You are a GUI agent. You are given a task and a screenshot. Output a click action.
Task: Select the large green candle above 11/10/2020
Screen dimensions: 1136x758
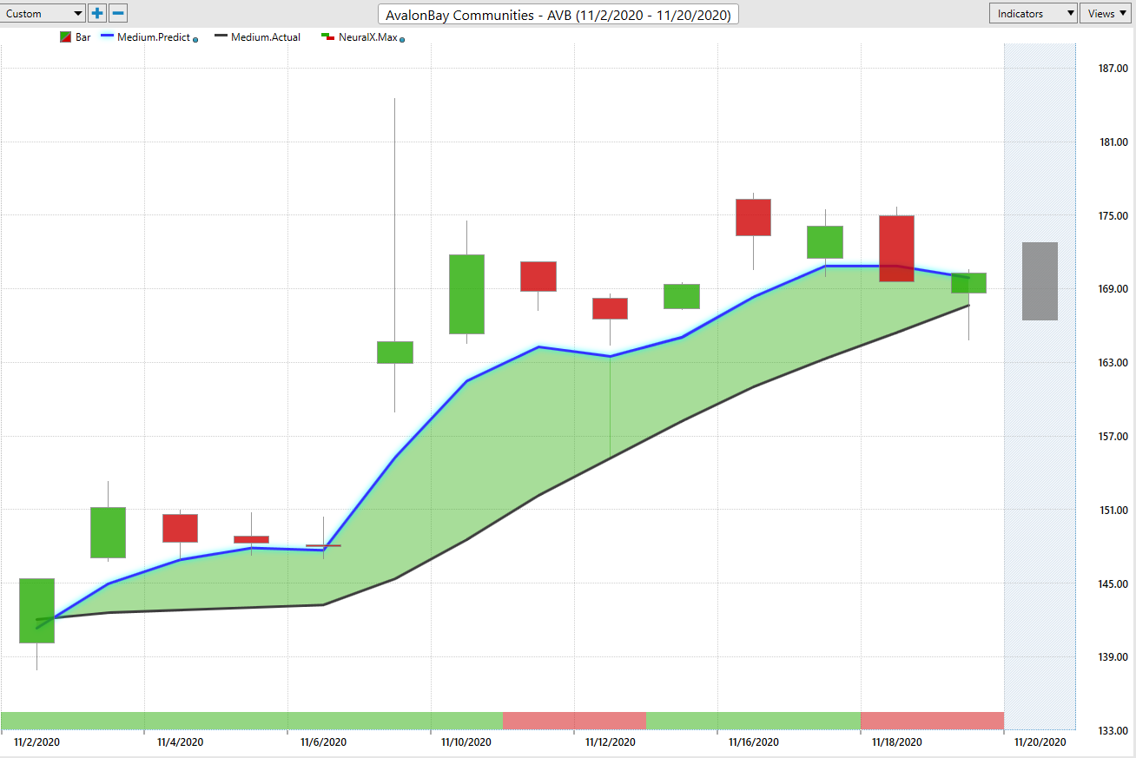466,293
